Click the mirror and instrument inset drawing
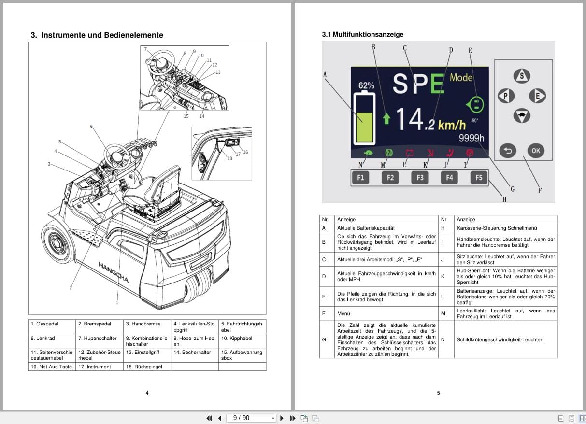Image resolution: width=586 pixels, height=424 pixels. pos(222,153)
